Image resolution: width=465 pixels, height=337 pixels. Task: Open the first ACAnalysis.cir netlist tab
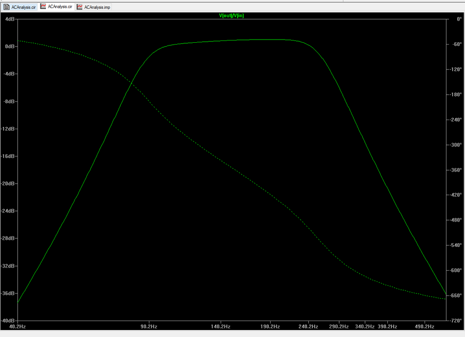(x=20, y=7)
